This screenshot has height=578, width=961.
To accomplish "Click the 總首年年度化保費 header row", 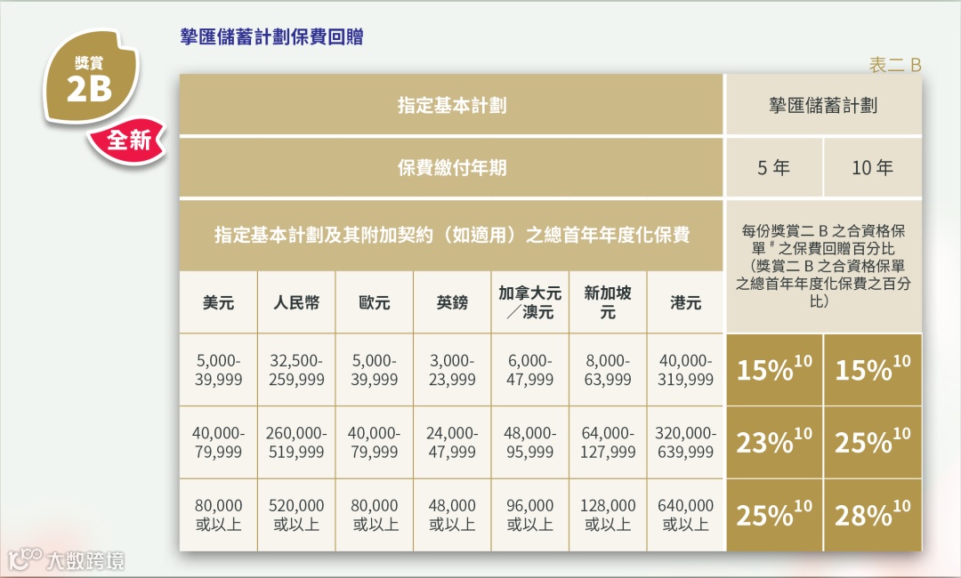I will (x=452, y=235).
